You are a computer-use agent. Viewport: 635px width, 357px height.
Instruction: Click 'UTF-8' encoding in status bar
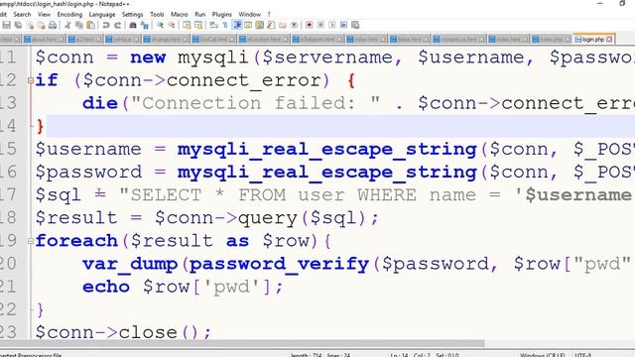point(583,355)
